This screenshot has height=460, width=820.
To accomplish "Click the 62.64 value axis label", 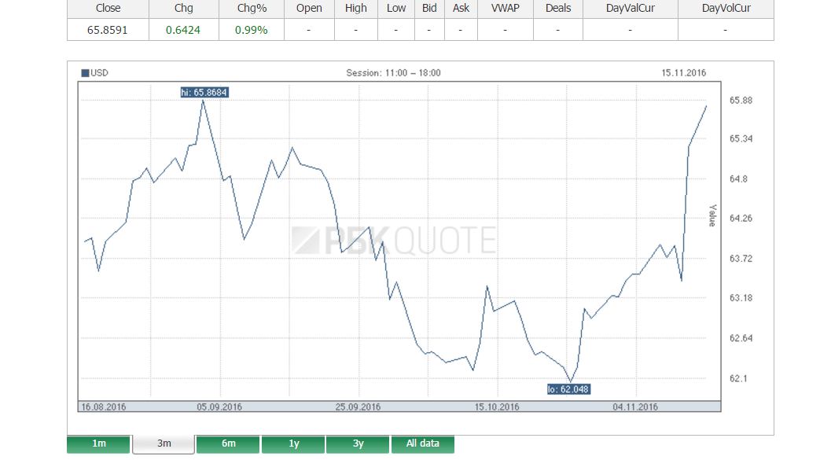I will pyautogui.click(x=741, y=338).
